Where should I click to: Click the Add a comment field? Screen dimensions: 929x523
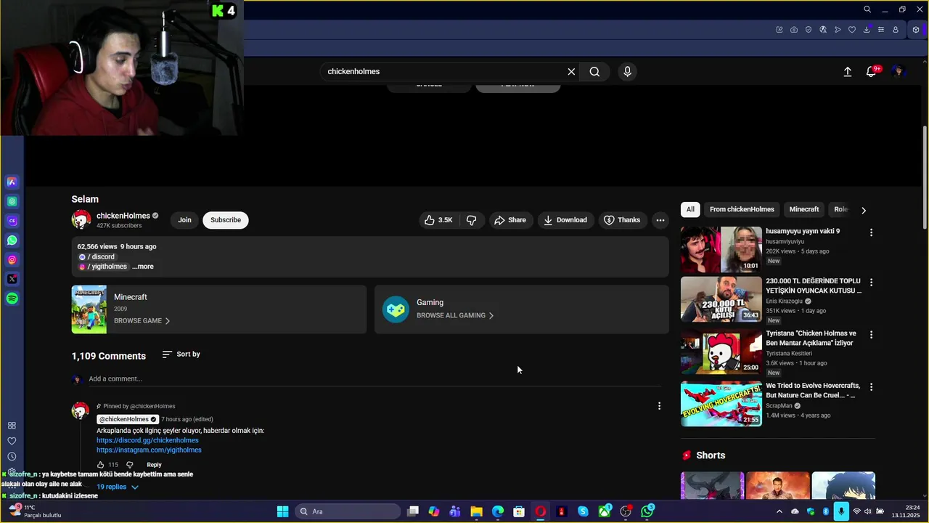coord(375,379)
